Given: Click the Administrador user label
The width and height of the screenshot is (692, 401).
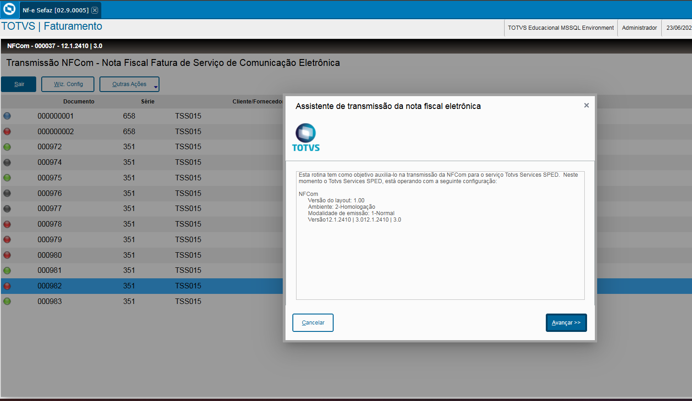Looking at the screenshot, I should [639, 28].
